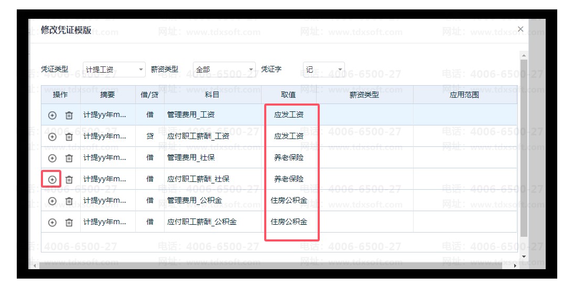Select 应发工资 value in first row

tap(289, 114)
